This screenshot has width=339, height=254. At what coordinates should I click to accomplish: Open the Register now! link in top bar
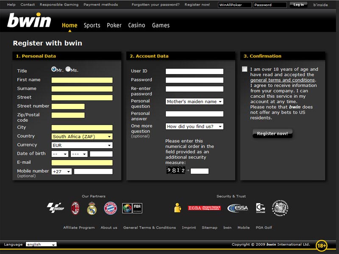pos(197,5)
